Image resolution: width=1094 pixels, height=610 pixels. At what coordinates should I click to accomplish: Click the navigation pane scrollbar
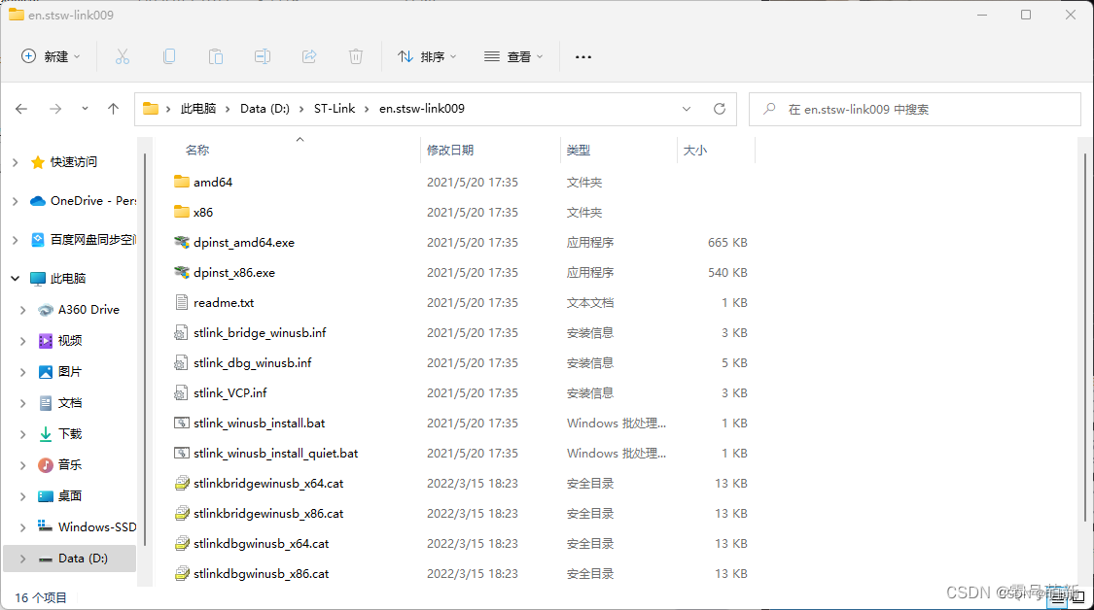145,349
